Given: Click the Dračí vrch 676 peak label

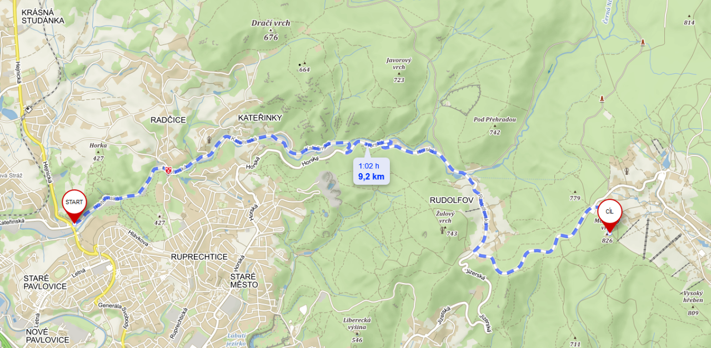Looking at the screenshot, I should point(271,30).
